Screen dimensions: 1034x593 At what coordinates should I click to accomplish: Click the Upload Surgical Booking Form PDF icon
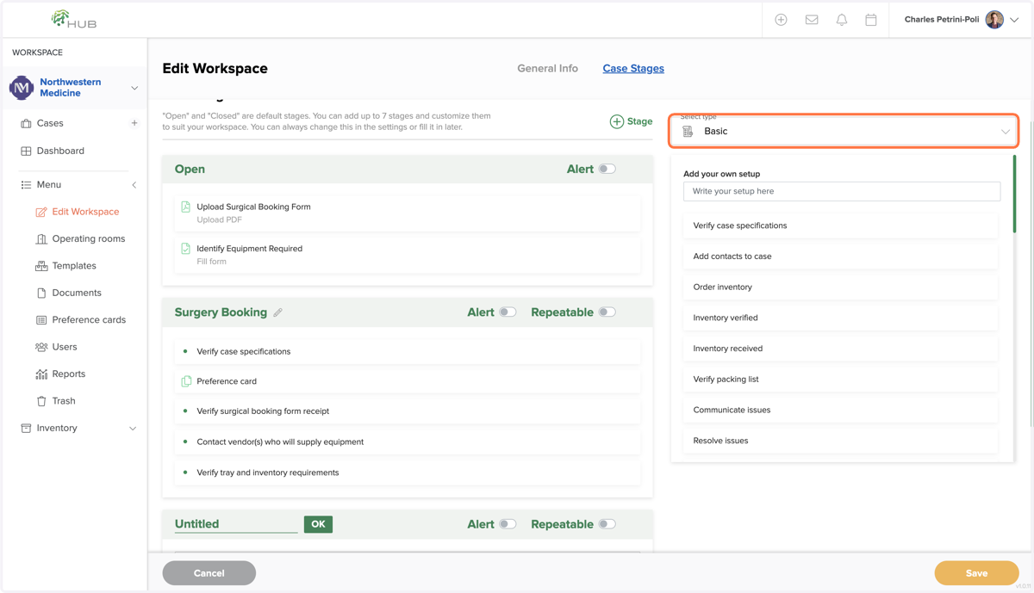pos(186,207)
